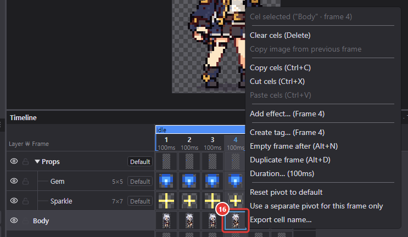Image resolution: width=408 pixels, height=237 pixels.
Task: Select the Body layer name
Action: pos(41,221)
